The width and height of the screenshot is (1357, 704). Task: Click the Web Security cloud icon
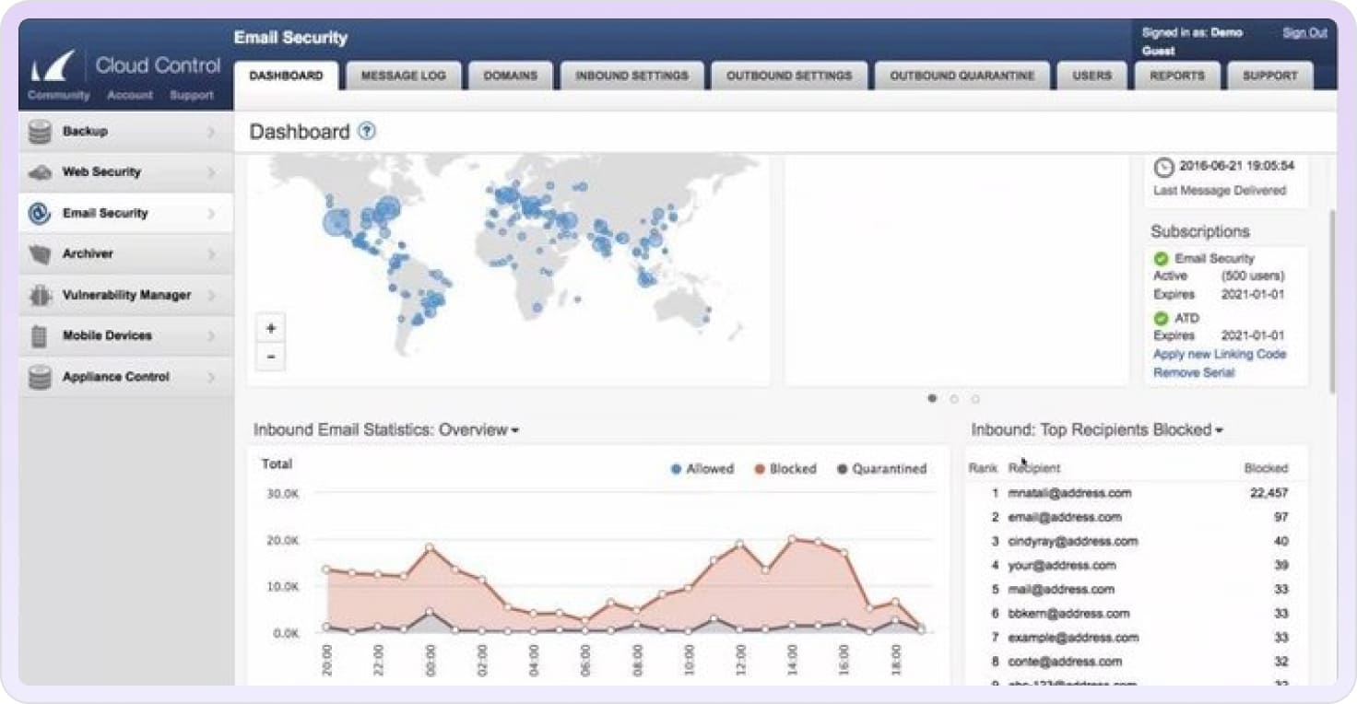(40, 173)
